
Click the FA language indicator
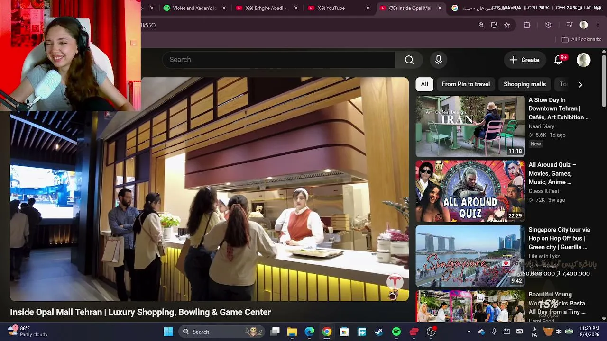(x=534, y=332)
